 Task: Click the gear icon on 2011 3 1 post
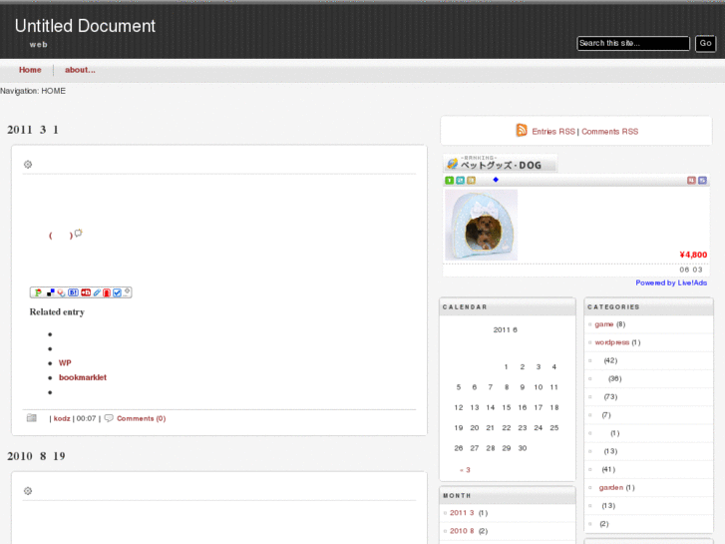(28, 165)
